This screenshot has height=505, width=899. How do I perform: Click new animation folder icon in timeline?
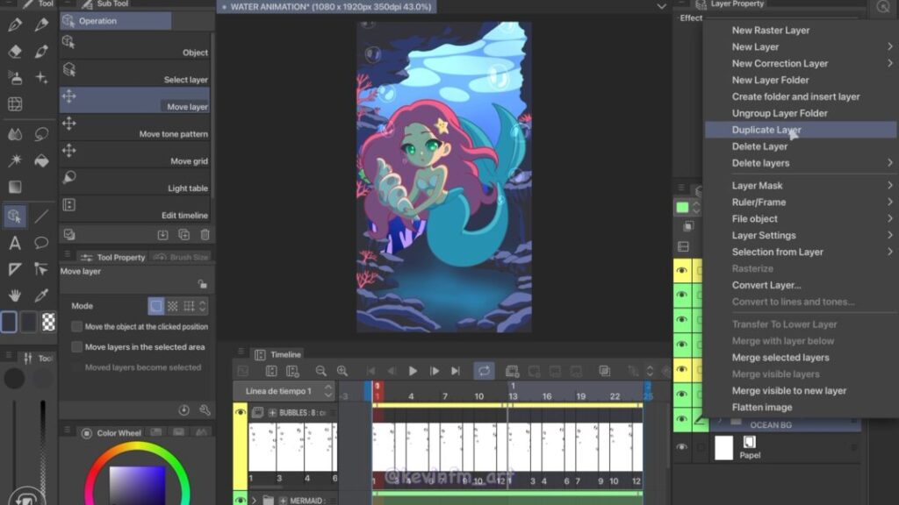pyautogui.click(x=512, y=371)
